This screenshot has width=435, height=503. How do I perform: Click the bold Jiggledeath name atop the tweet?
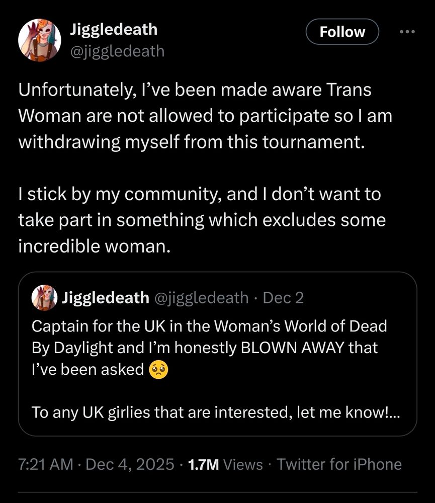113,30
